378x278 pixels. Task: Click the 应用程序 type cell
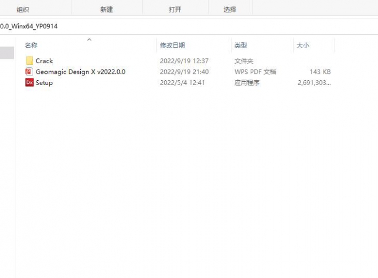coord(247,83)
